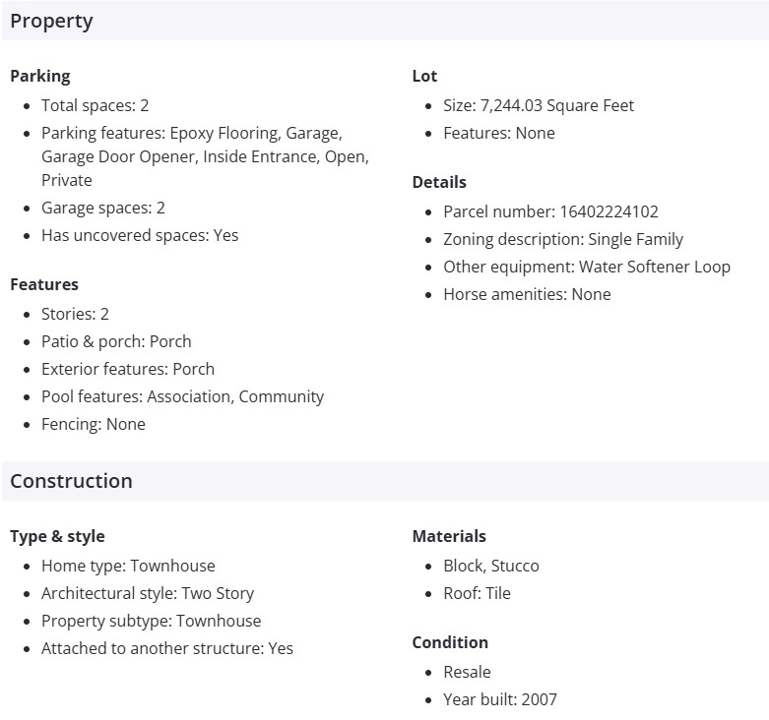Click the Garage spaces: 2 item
Image resolution: width=769 pixels, height=720 pixels.
(103, 208)
